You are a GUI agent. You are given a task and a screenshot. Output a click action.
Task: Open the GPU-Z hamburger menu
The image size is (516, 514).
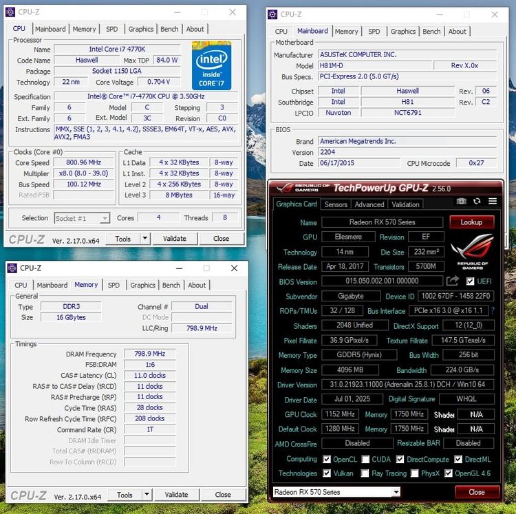pyautogui.click(x=493, y=201)
